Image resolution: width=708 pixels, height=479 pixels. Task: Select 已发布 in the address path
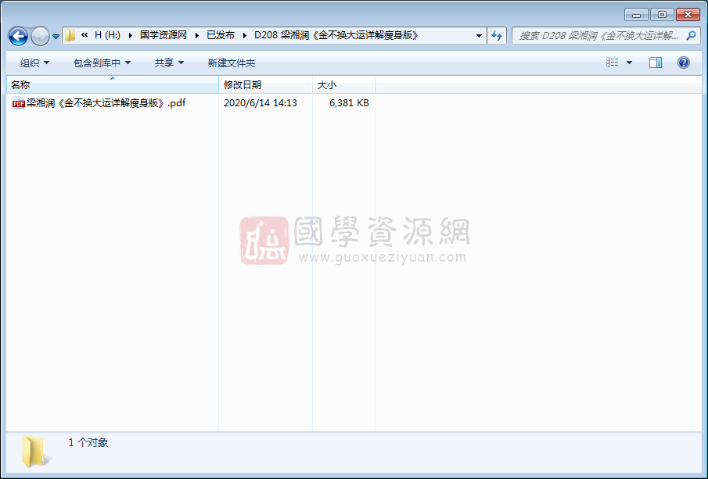221,35
